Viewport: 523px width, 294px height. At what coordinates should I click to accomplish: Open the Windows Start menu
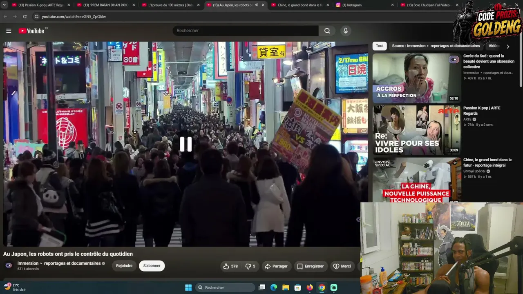pos(188,287)
